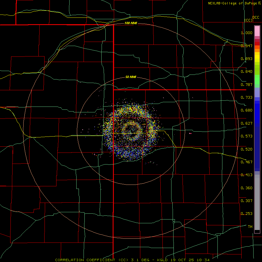Image resolution: width=262 pixels, height=262 pixels.
Task: Pick the gray low-value band in color scale
Action: (257, 202)
